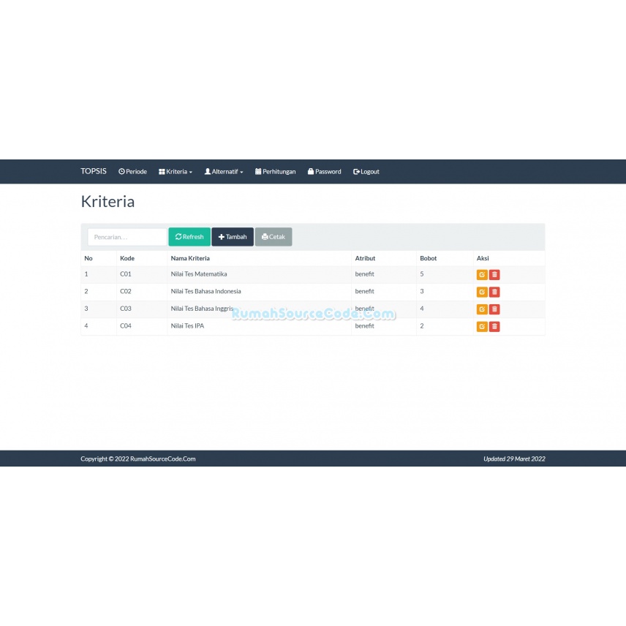Click the green Refresh button
The image size is (626, 626).
[189, 237]
